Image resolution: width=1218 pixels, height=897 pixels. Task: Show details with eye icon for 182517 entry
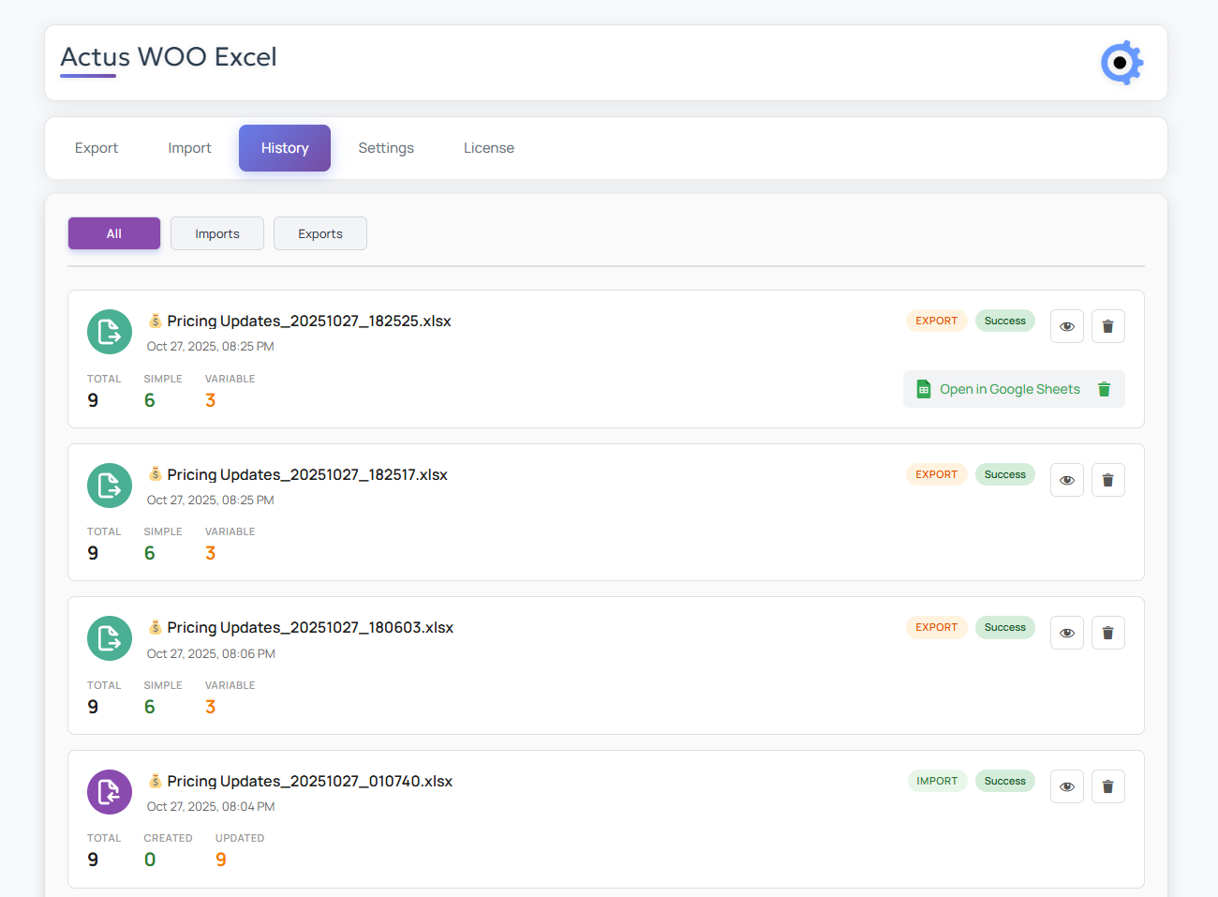[1066, 479]
